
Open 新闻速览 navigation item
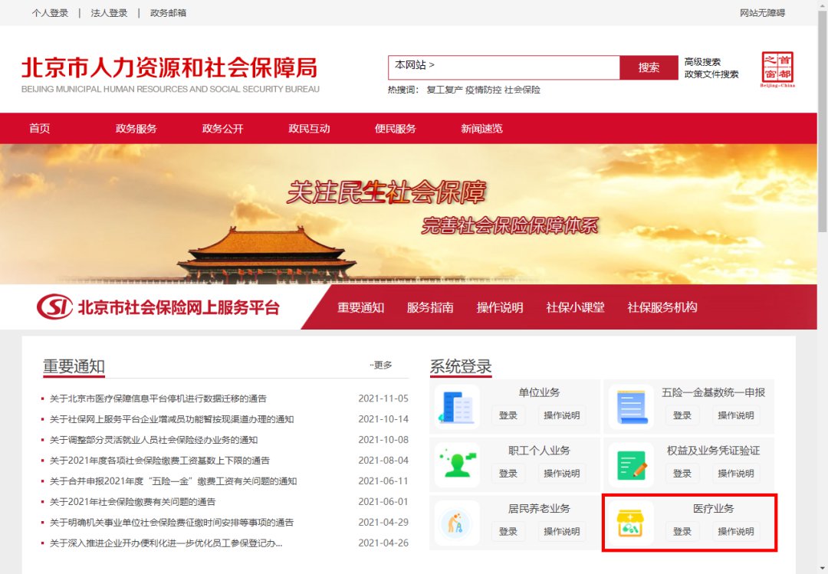[481, 128]
